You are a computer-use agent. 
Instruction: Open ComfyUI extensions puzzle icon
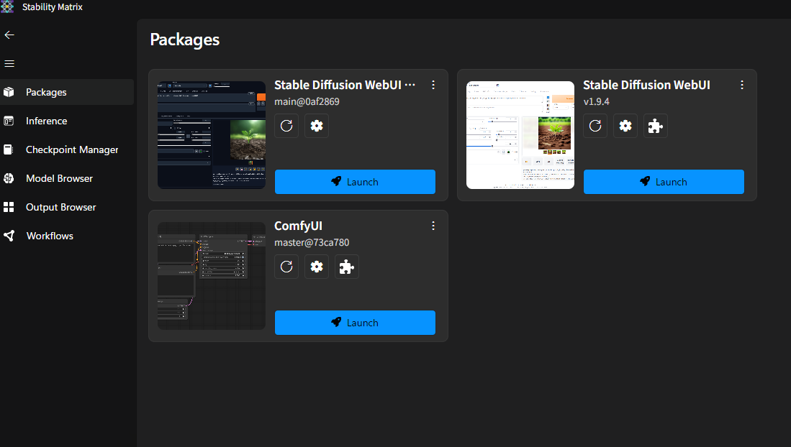347,267
